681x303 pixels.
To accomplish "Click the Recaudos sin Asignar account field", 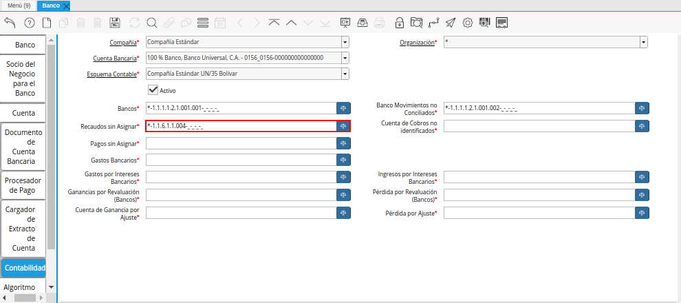I will coord(240,126).
